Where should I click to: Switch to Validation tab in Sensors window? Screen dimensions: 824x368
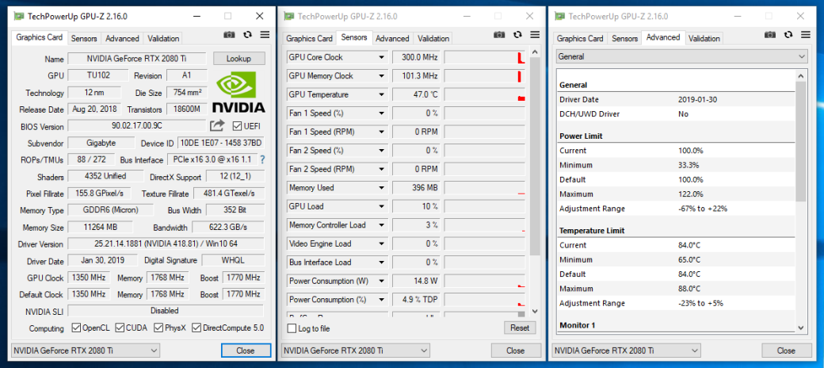[x=433, y=38]
